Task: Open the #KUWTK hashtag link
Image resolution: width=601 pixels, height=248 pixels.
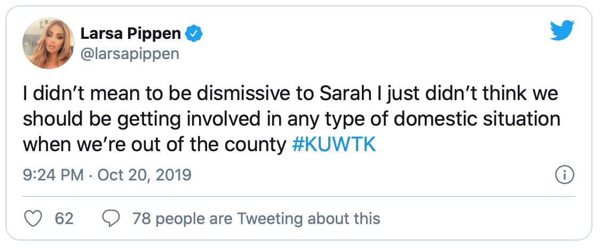Action: [335, 145]
